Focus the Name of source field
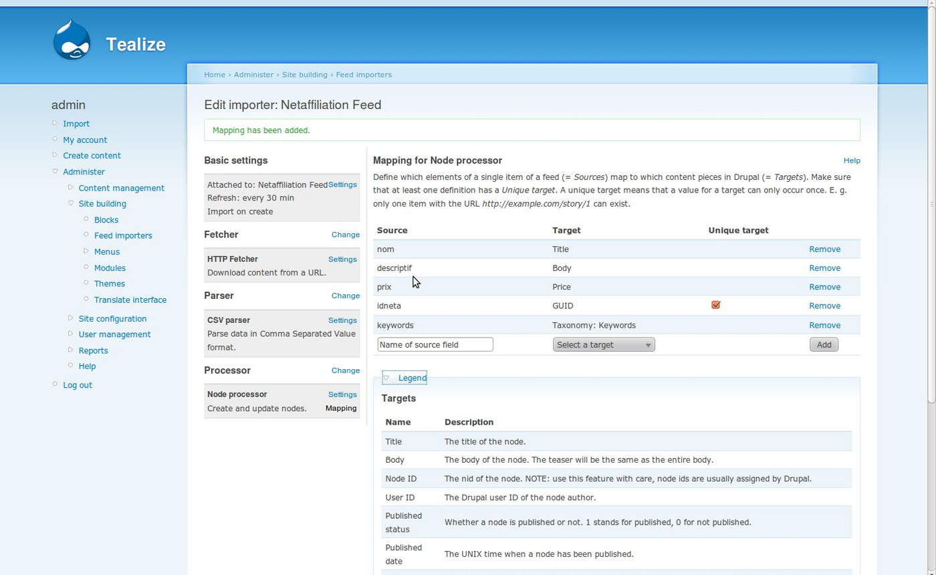 click(435, 344)
